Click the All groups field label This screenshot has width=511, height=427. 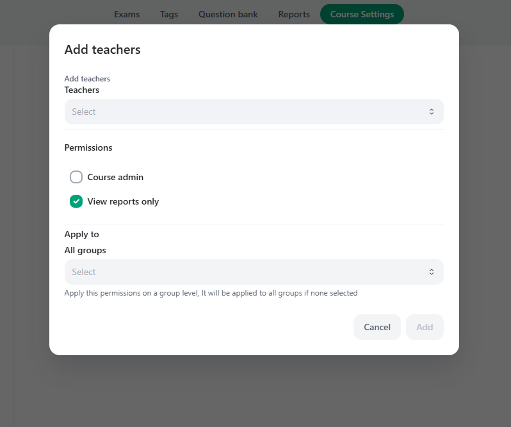coord(85,250)
